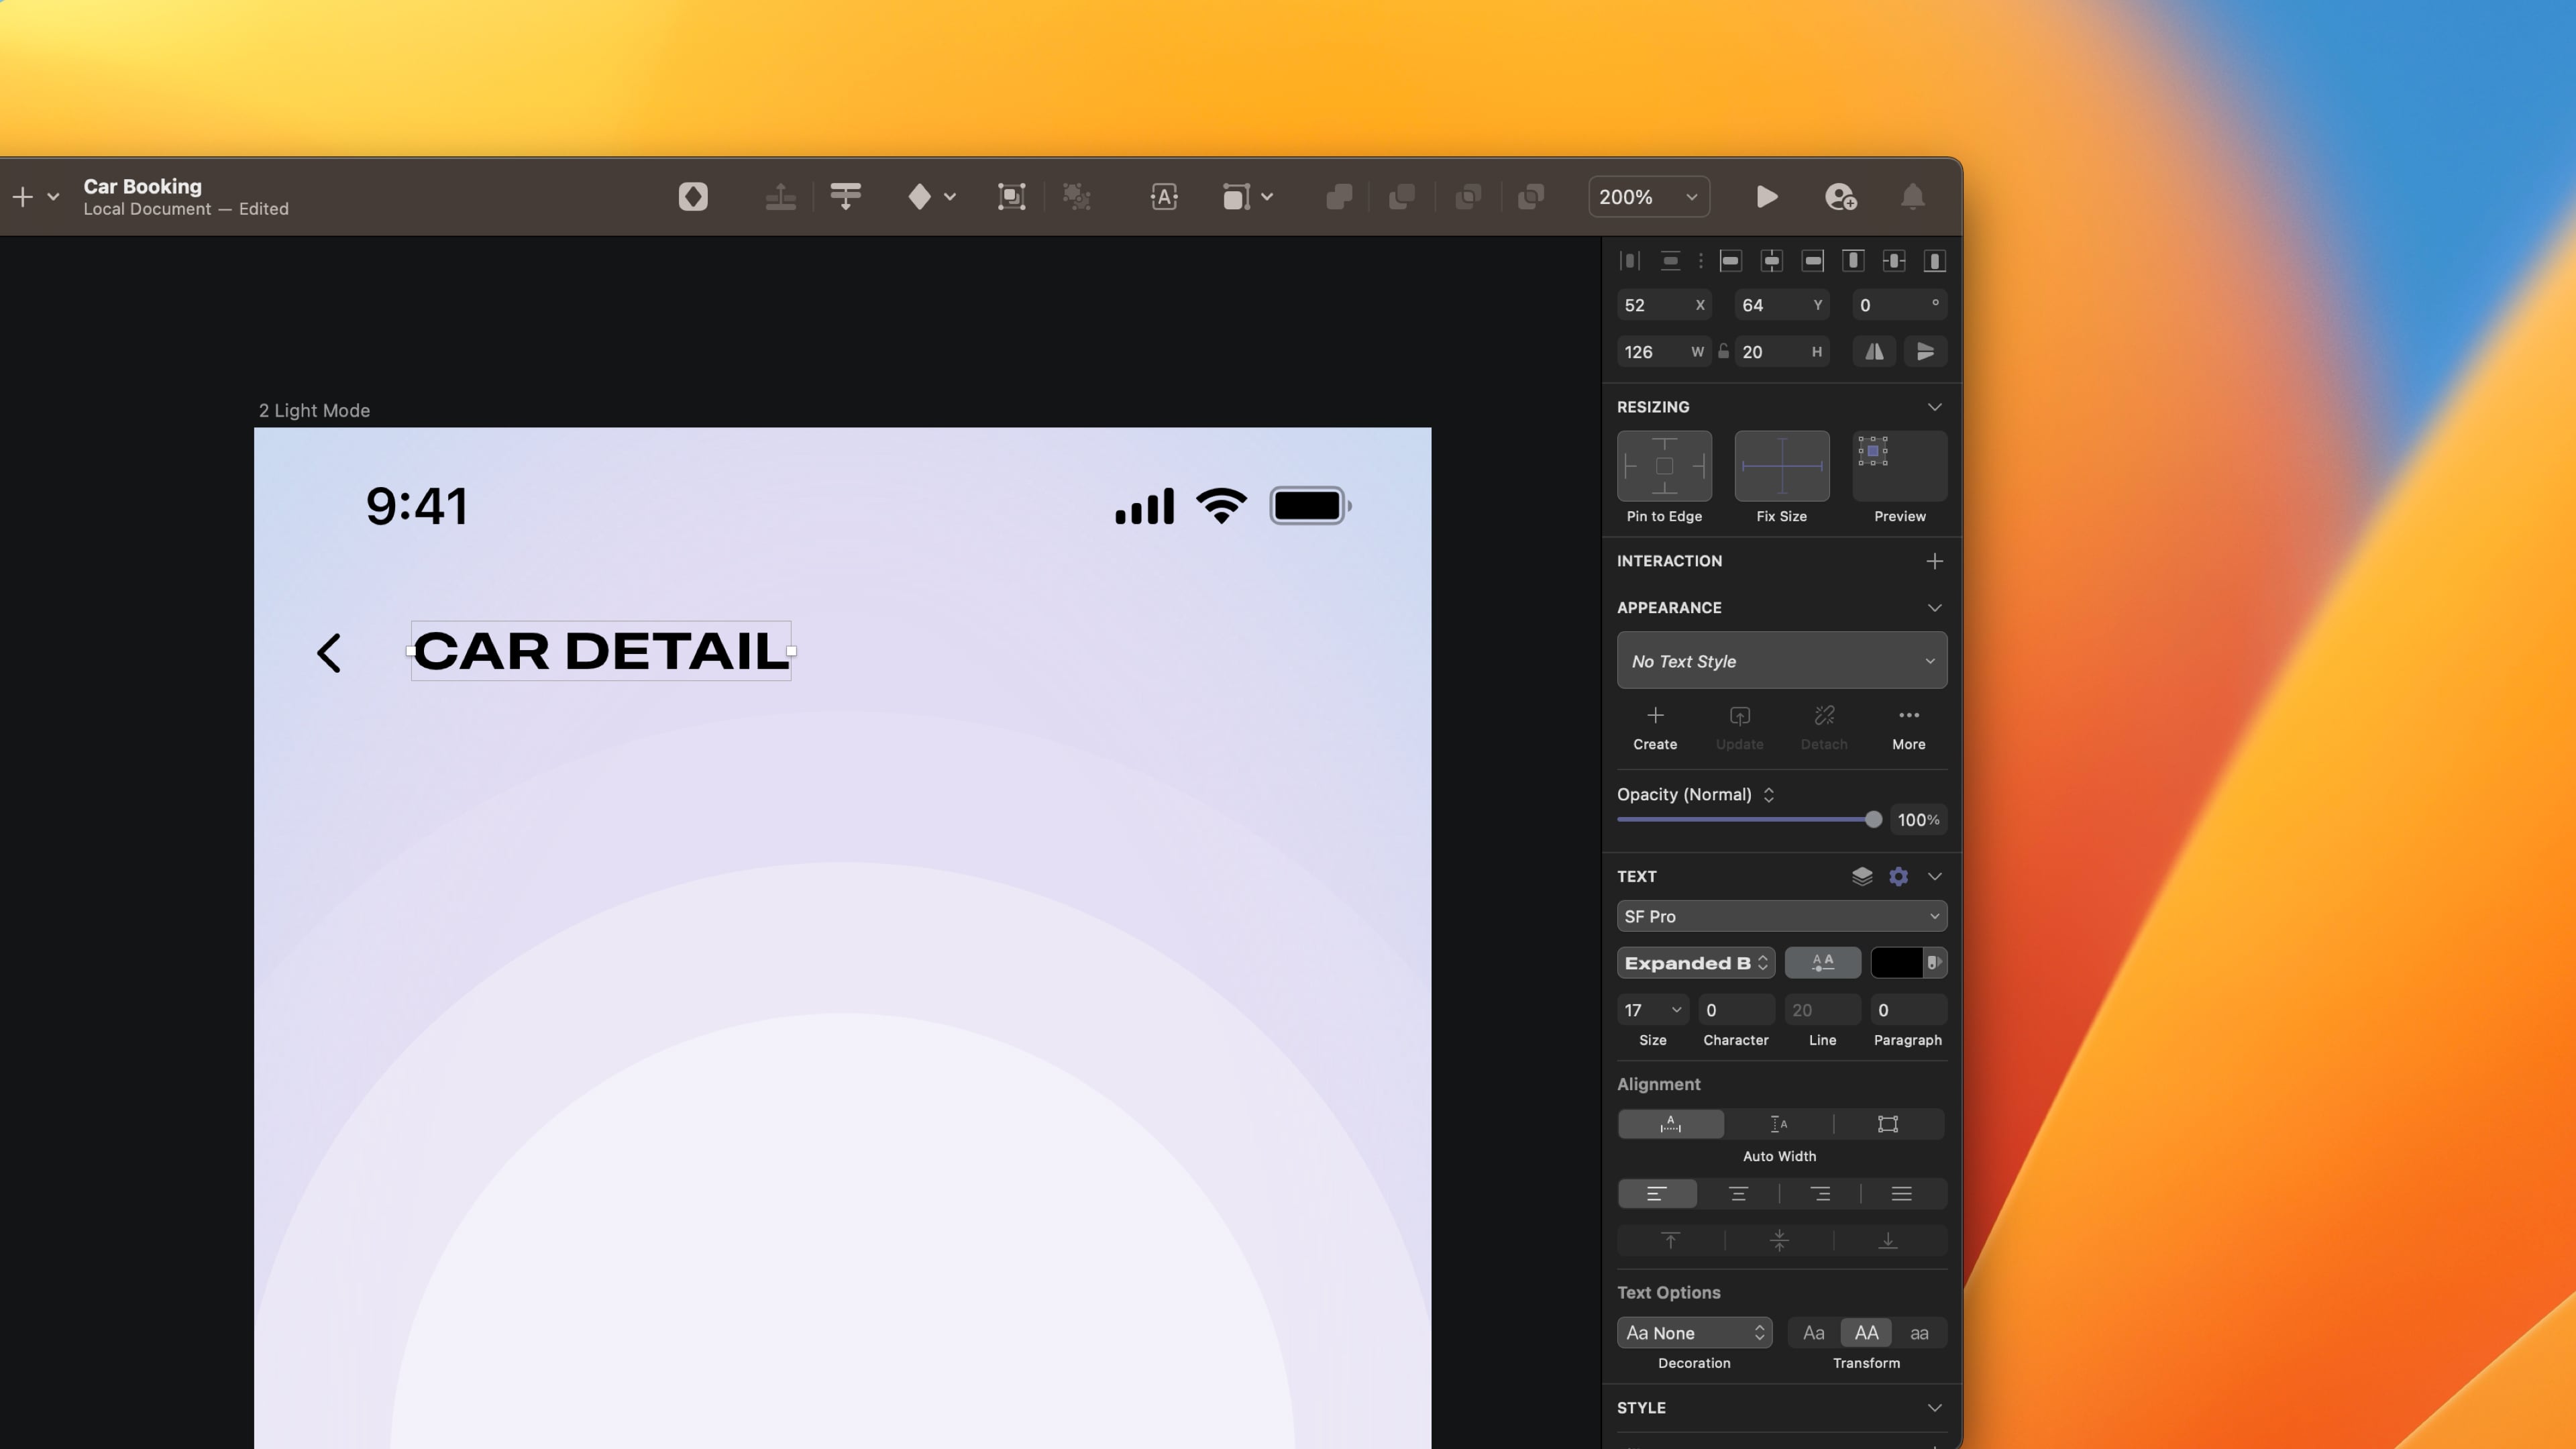Click Create text style button
The image size is (2576, 1449).
[1655, 727]
